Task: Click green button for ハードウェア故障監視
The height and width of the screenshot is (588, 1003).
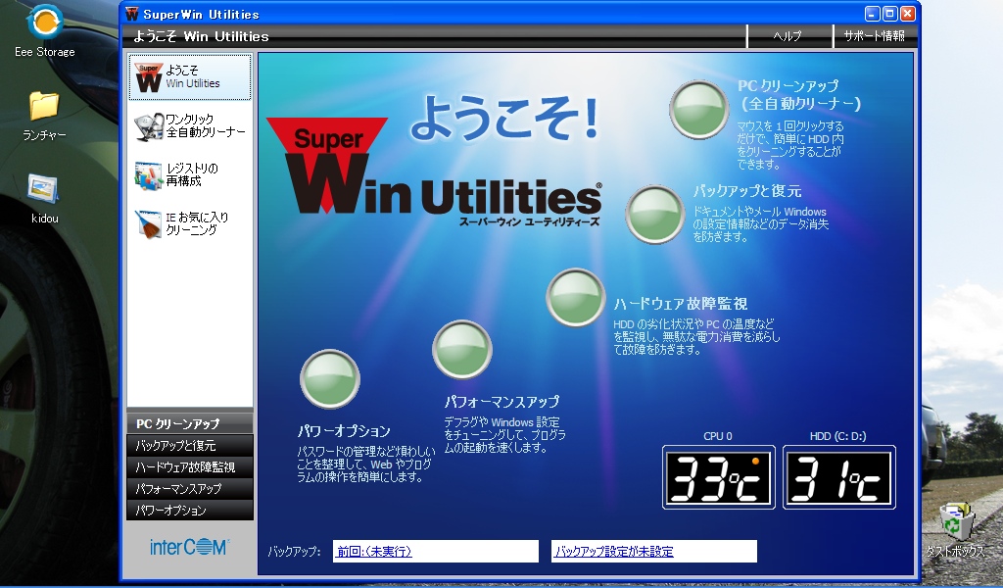Action: pos(575,298)
